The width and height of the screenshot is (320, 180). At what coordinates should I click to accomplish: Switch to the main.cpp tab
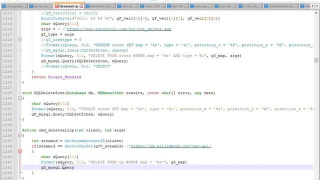[x=201, y=6]
